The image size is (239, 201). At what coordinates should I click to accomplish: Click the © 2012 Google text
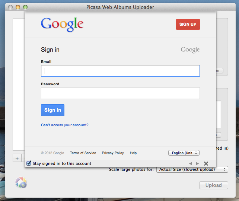pyautogui.click(x=52, y=153)
